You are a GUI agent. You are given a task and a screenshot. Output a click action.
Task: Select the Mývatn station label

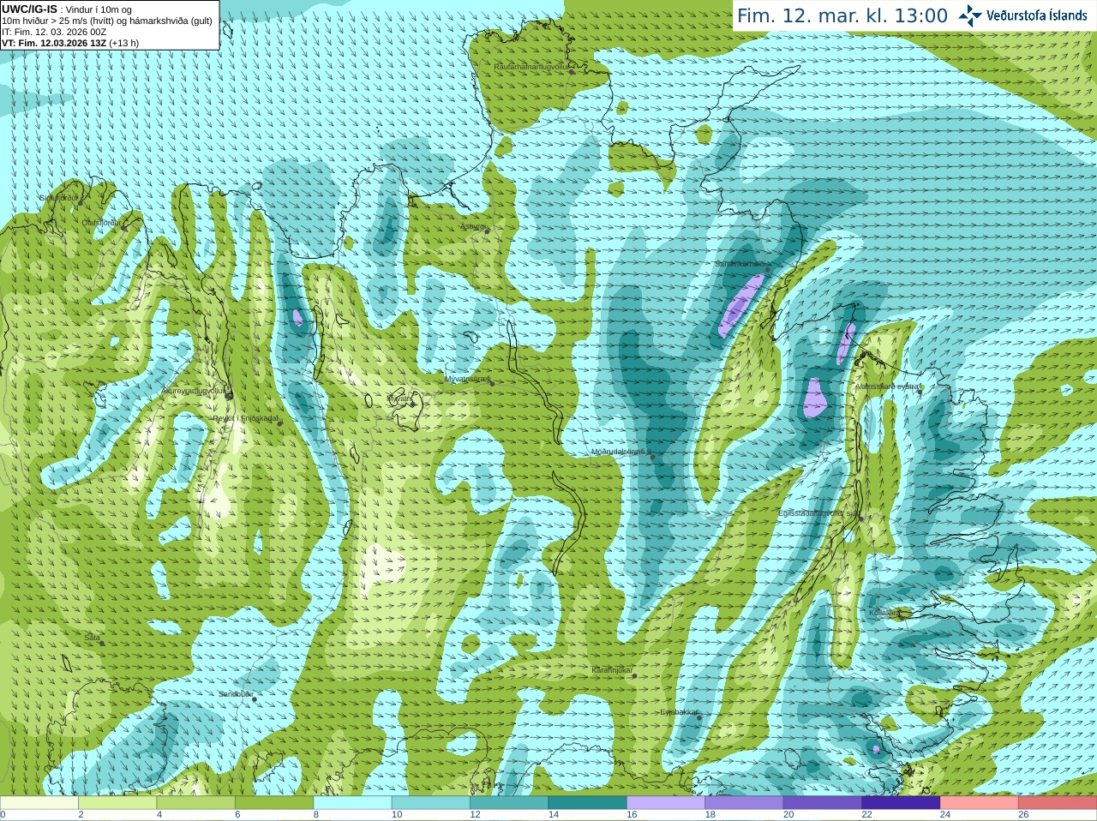tap(399, 399)
